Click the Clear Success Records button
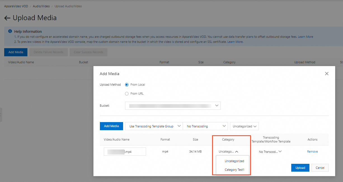Image resolution: width=343 pixels, height=182 pixels. [x=88, y=52]
